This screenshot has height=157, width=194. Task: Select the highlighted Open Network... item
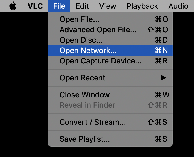point(110,51)
